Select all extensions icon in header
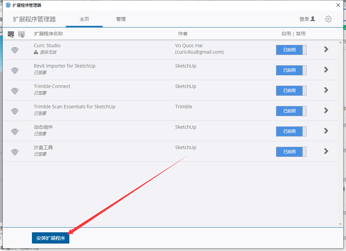The image size is (346, 251). point(11,34)
